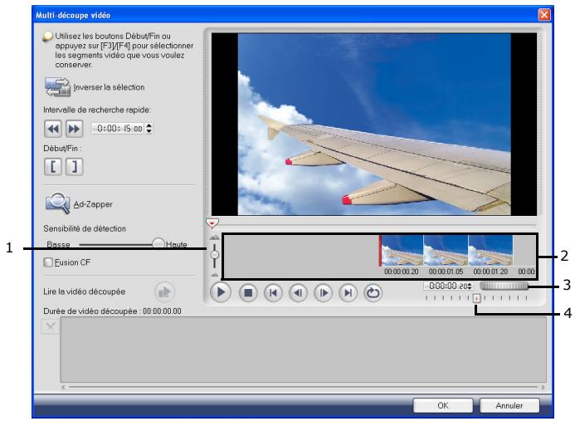
Task: Click the clip list horizontal scrollbar
Action: tap(303, 387)
